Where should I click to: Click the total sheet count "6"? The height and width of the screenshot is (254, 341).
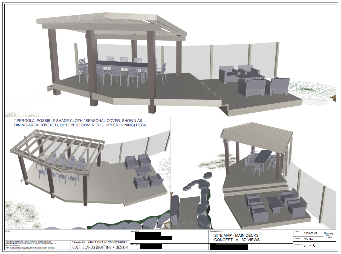click(x=314, y=245)
